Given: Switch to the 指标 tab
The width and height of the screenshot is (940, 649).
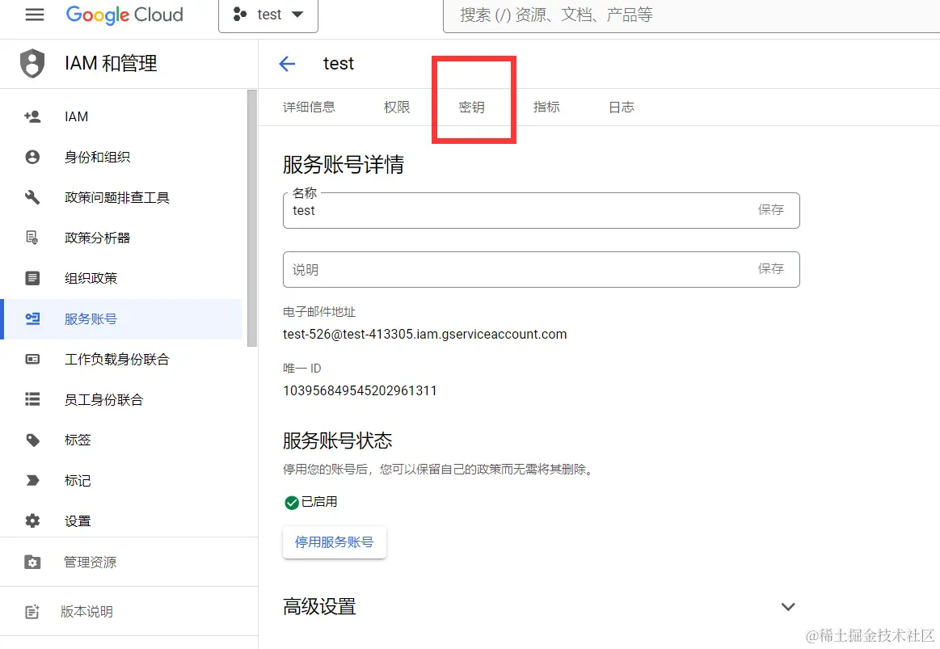Looking at the screenshot, I should [546, 107].
